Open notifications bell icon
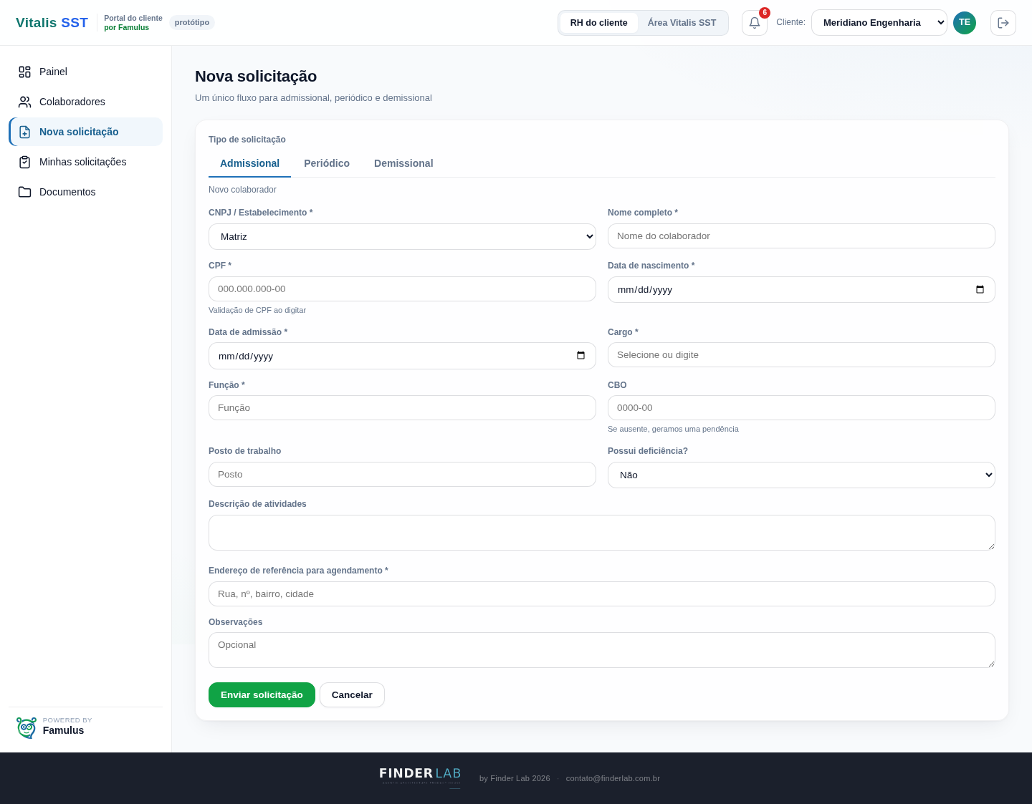The width and height of the screenshot is (1032, 804). (754, 23)
